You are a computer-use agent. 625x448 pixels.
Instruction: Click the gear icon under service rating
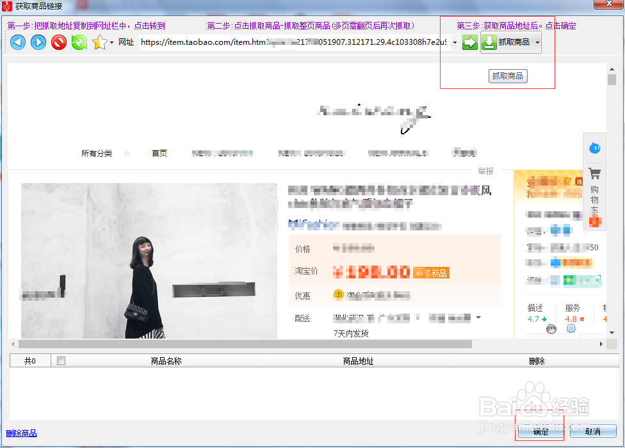571,328
